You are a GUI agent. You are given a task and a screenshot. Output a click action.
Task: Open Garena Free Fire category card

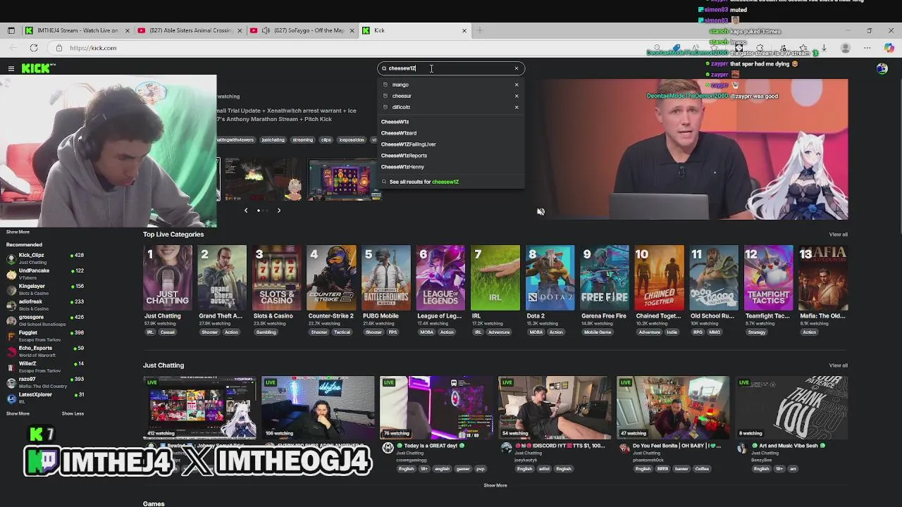[x=605, y=278]
